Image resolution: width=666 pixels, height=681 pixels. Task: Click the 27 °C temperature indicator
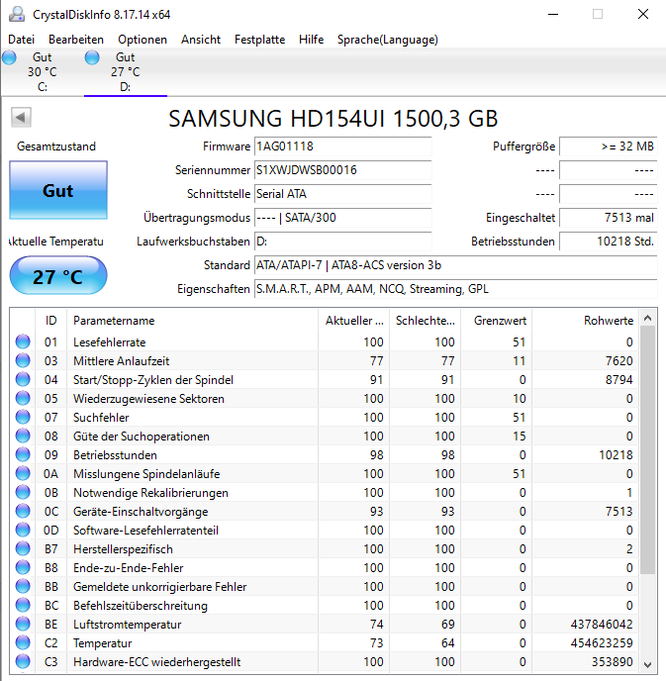[58, 276]
